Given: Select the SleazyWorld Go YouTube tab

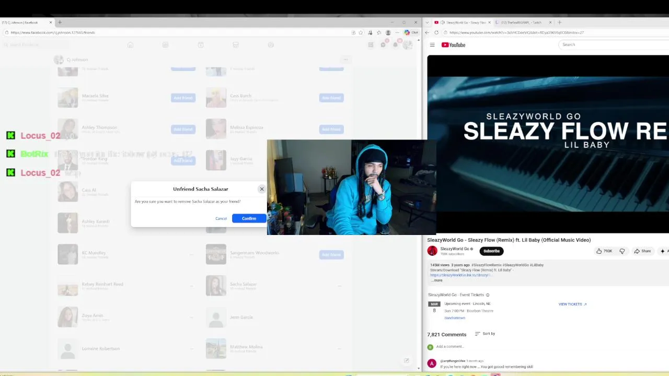Looking at the screenshot, I should 463,22.
